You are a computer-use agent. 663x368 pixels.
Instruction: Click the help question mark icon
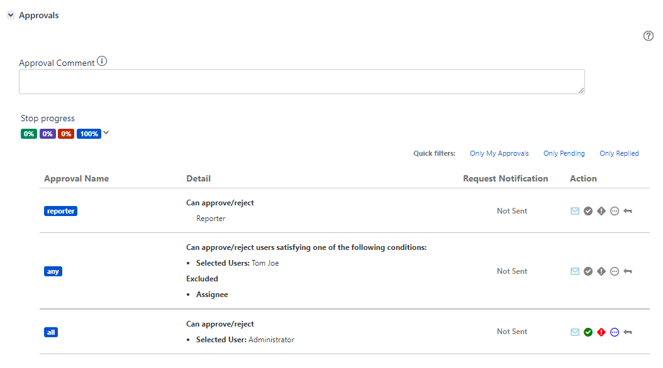(x=648, y=36)
